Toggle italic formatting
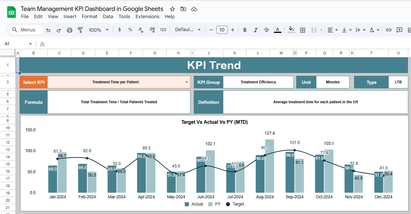The width and height of the screenshot is (411, 214). click(256, 30)
